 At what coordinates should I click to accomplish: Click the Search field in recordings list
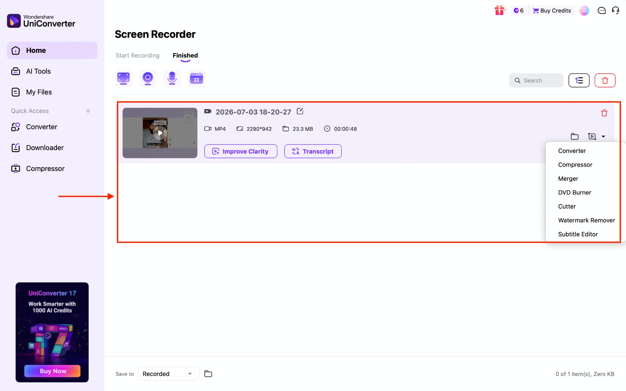click(536, 80)
